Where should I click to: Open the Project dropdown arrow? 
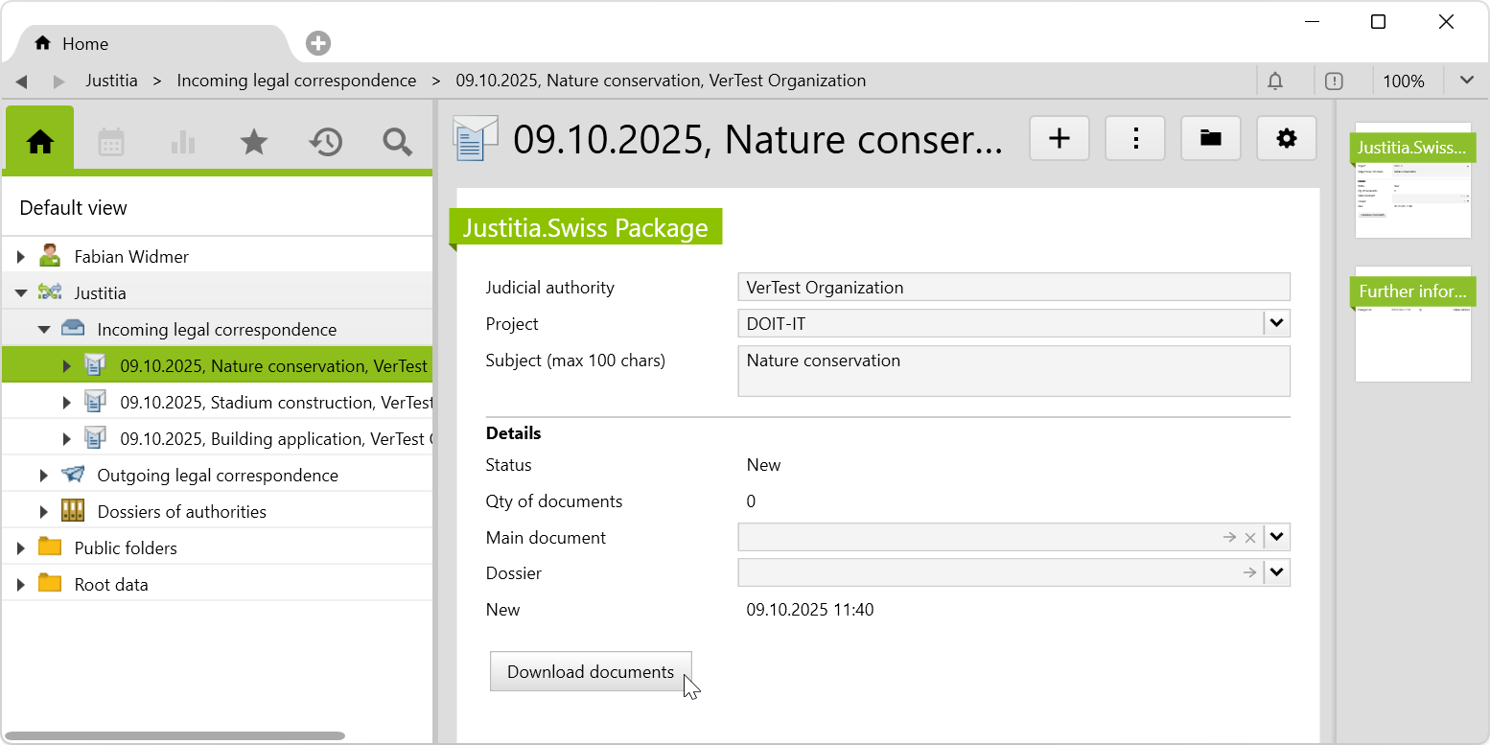click(1276, 324)
